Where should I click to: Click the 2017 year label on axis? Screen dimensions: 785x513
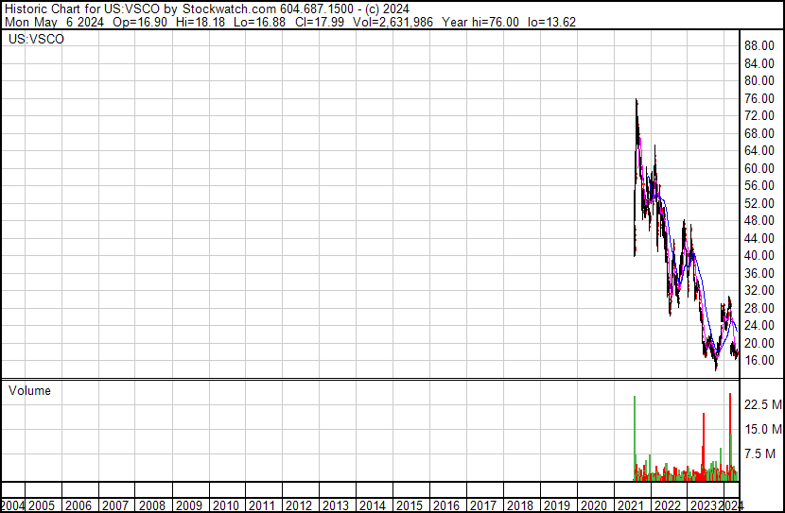coord(482,505)
